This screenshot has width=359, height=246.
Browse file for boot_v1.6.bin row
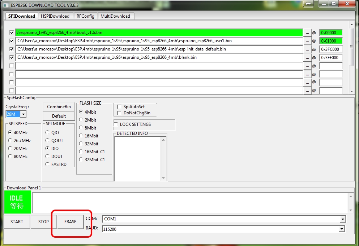point(307,33)
